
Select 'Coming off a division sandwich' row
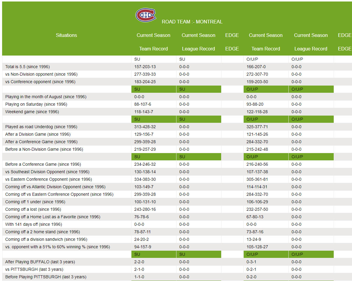(x=177, y=239)
